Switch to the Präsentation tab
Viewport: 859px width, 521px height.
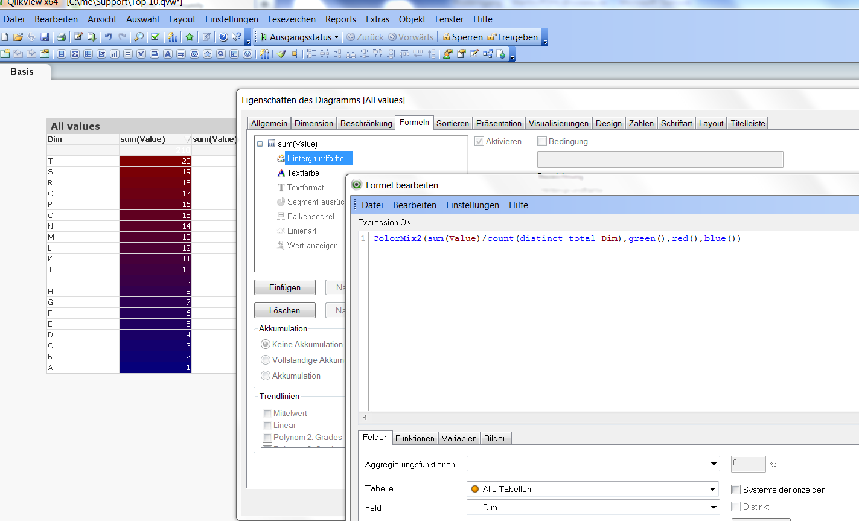(x=498, y=123)
